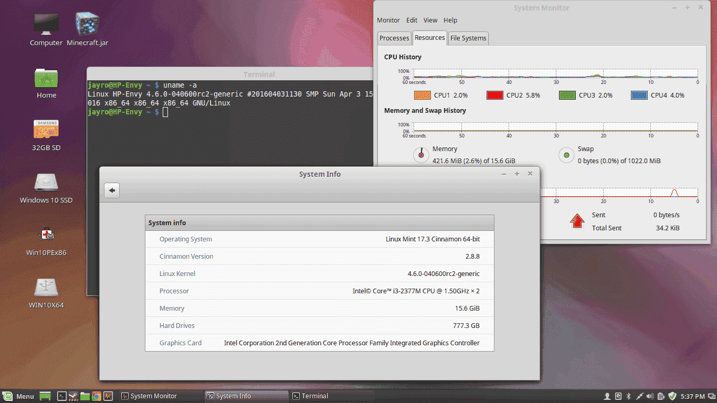This screenshot has height=403, width=717.
Task: Open the file manager panel launcher
Action: 85,396
